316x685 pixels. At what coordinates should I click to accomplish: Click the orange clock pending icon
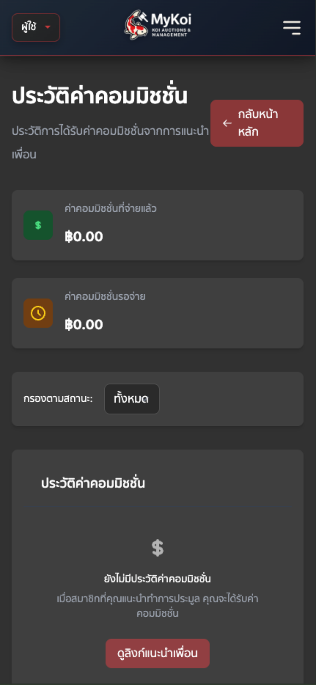(38, 313)
